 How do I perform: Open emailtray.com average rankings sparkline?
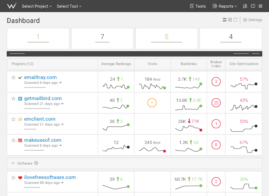pos(116,86)
